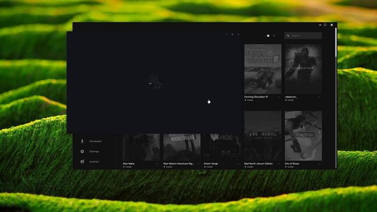This screenshot has height=212, width=377.
Task: Open more options for Axiom Verge
Action: point(238,164)
